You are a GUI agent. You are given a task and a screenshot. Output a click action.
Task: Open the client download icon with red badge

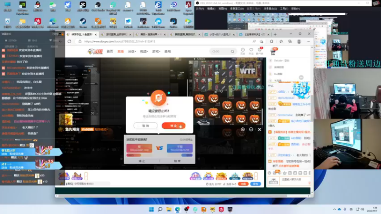(260, 51)
